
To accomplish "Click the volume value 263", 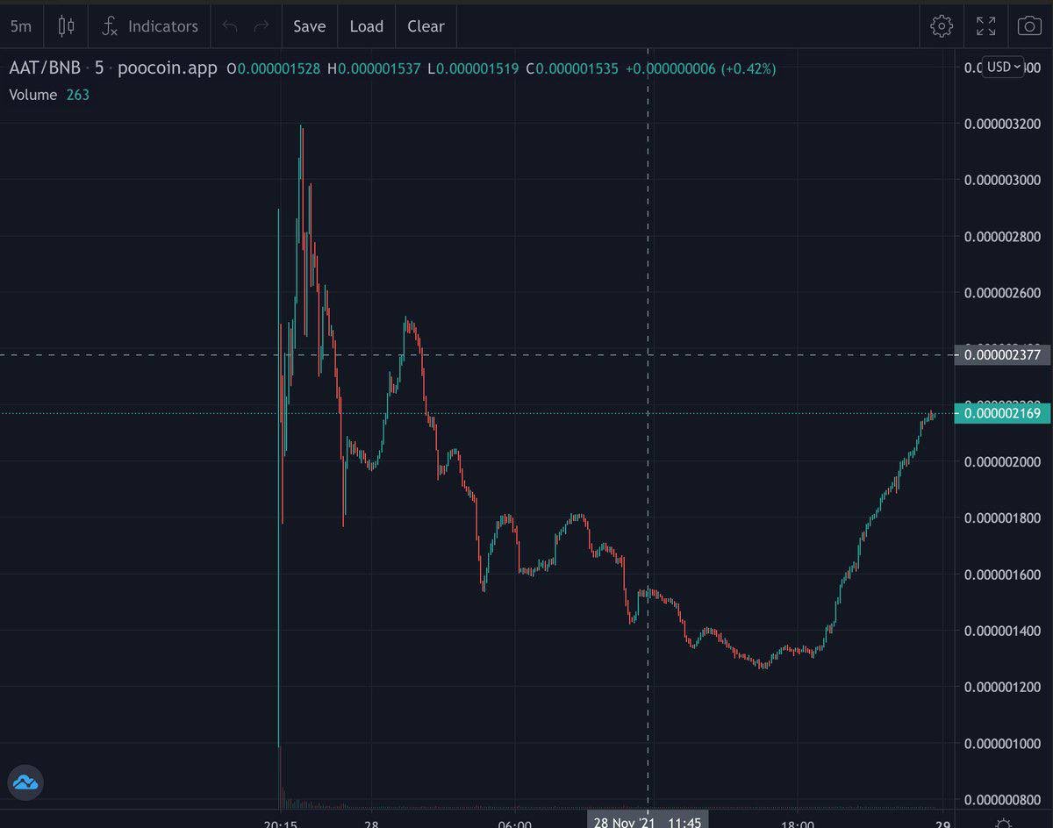I will [77, 95].
